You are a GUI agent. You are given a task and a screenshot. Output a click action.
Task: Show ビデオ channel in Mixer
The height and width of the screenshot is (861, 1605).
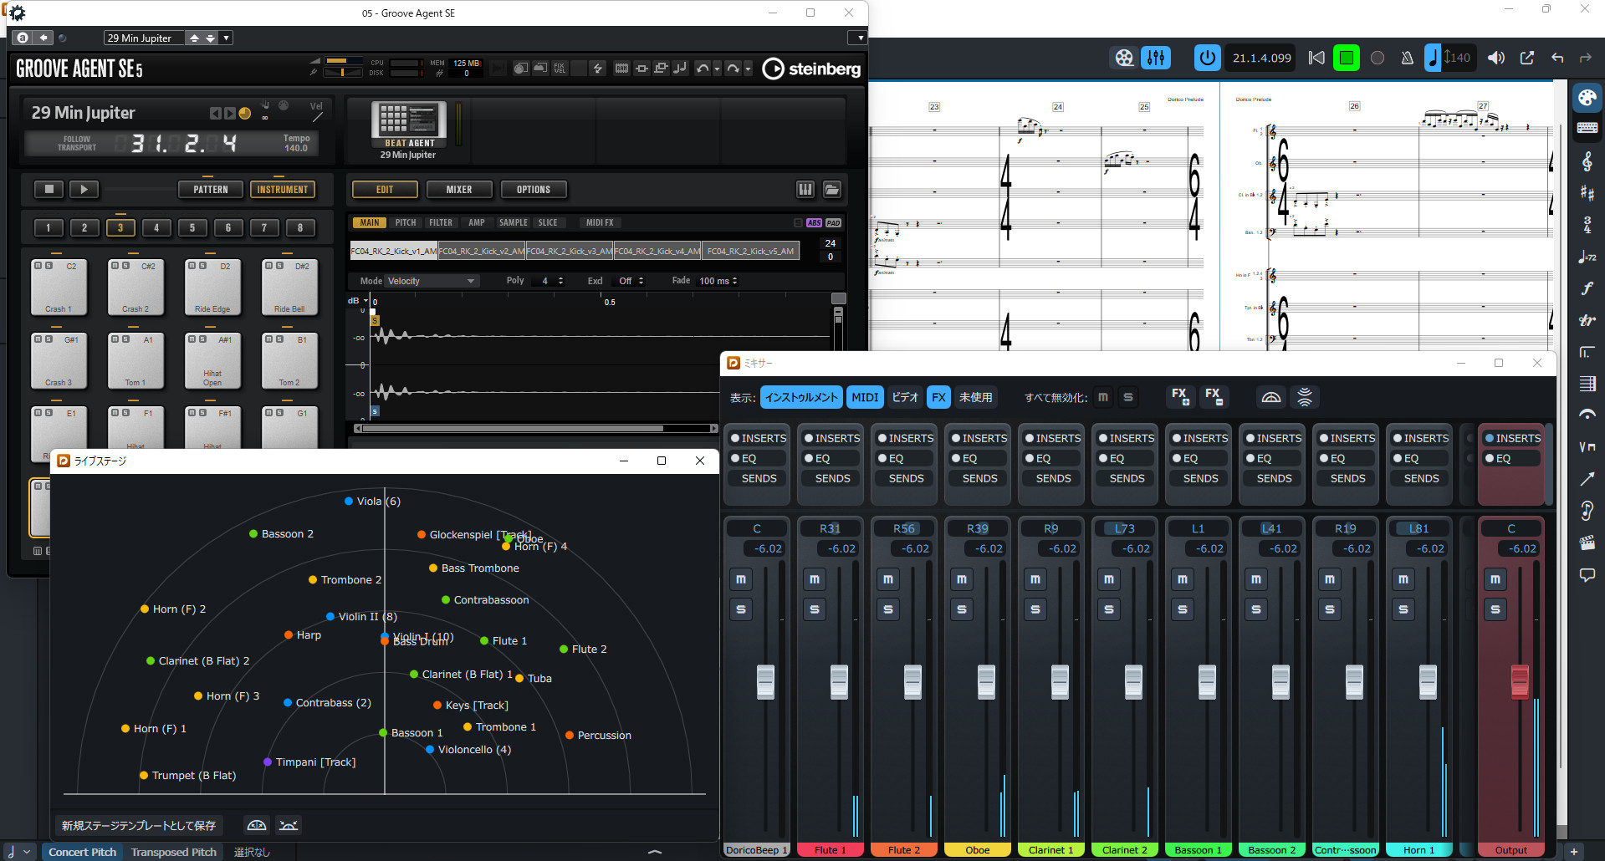click(905, 397)
